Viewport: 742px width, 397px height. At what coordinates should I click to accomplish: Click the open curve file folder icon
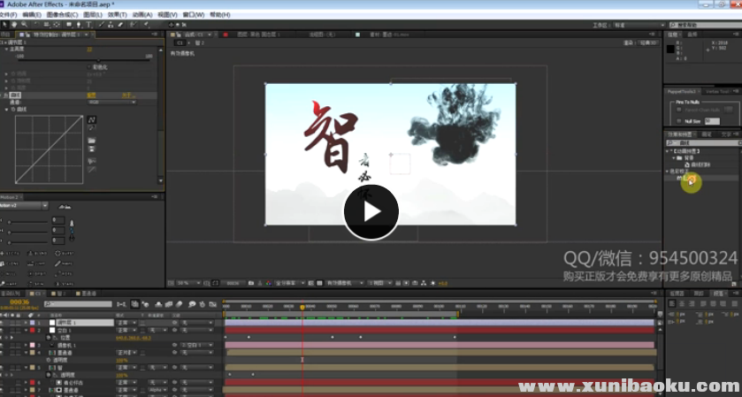[x=92, y=141]
